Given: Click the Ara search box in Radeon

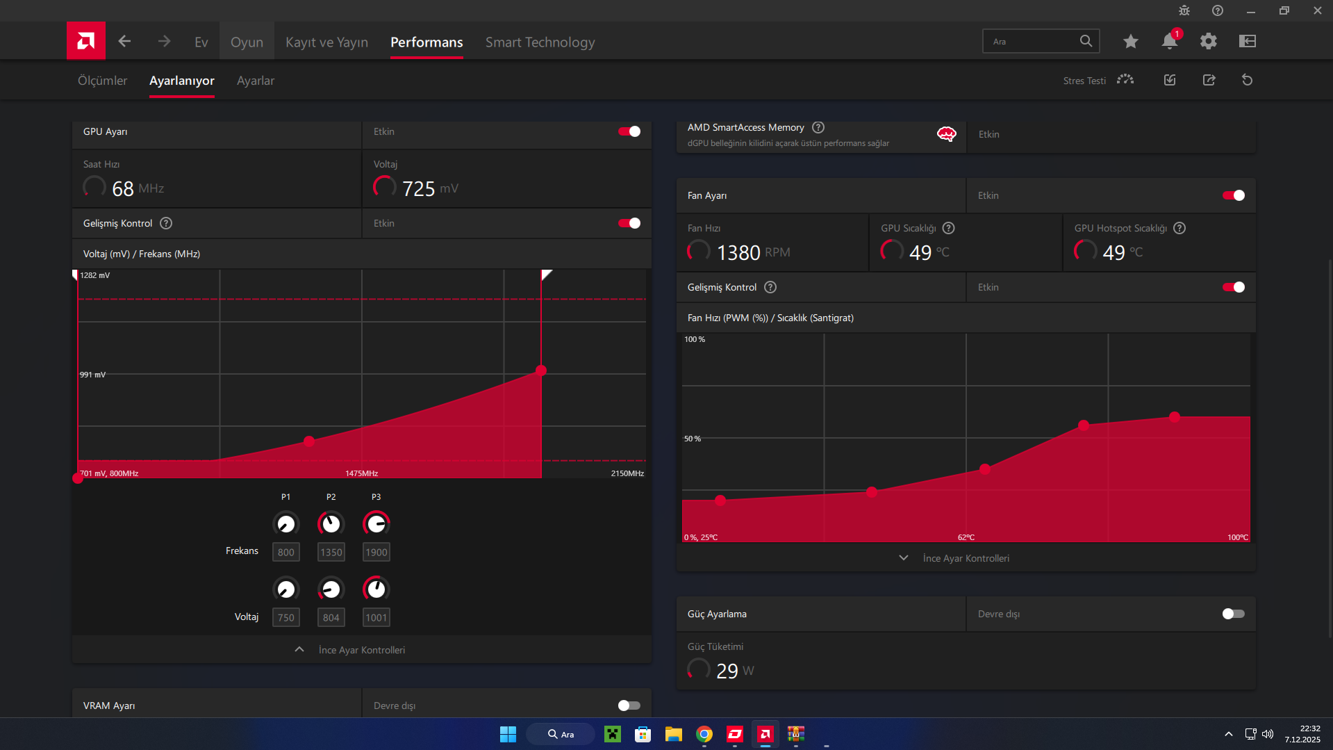Looking at the screenshot, I should point(1041,41).
